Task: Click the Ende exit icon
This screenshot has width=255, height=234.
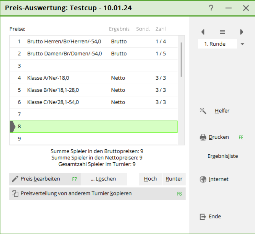Action: [x=203, y=216]
